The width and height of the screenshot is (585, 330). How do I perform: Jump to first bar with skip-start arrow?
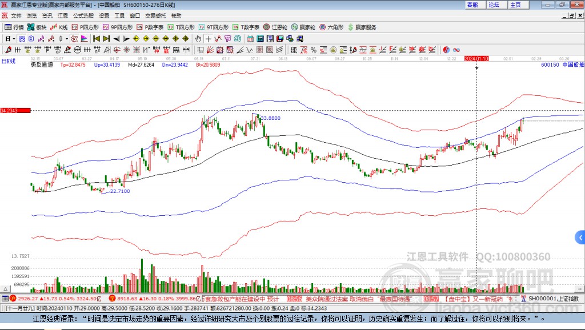tap(97, 39)
